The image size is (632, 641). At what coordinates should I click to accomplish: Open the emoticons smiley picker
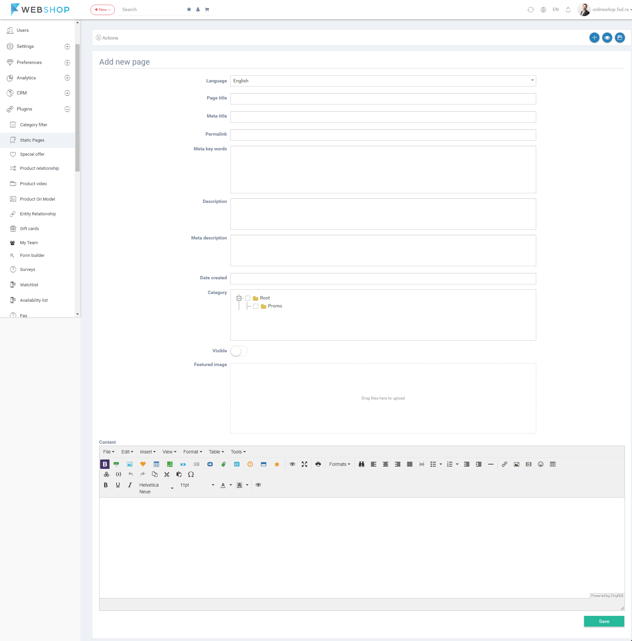point(541,464)
